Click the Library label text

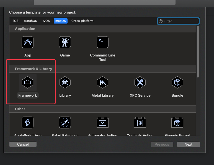[x=65, y=96]
